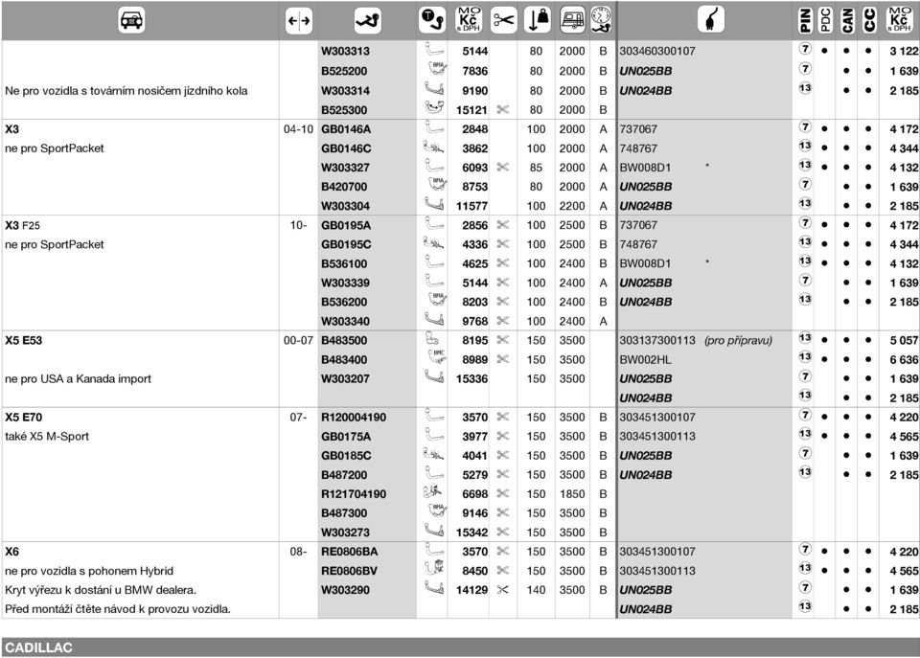Select part number B525200
The height and width of the screenshot is (658, 920).
[x=344, y=71]
